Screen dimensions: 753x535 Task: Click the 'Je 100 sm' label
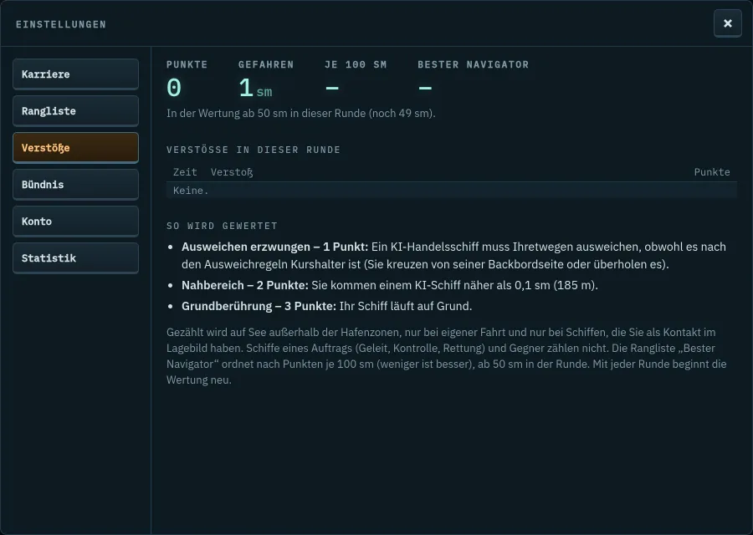point(356,64)
